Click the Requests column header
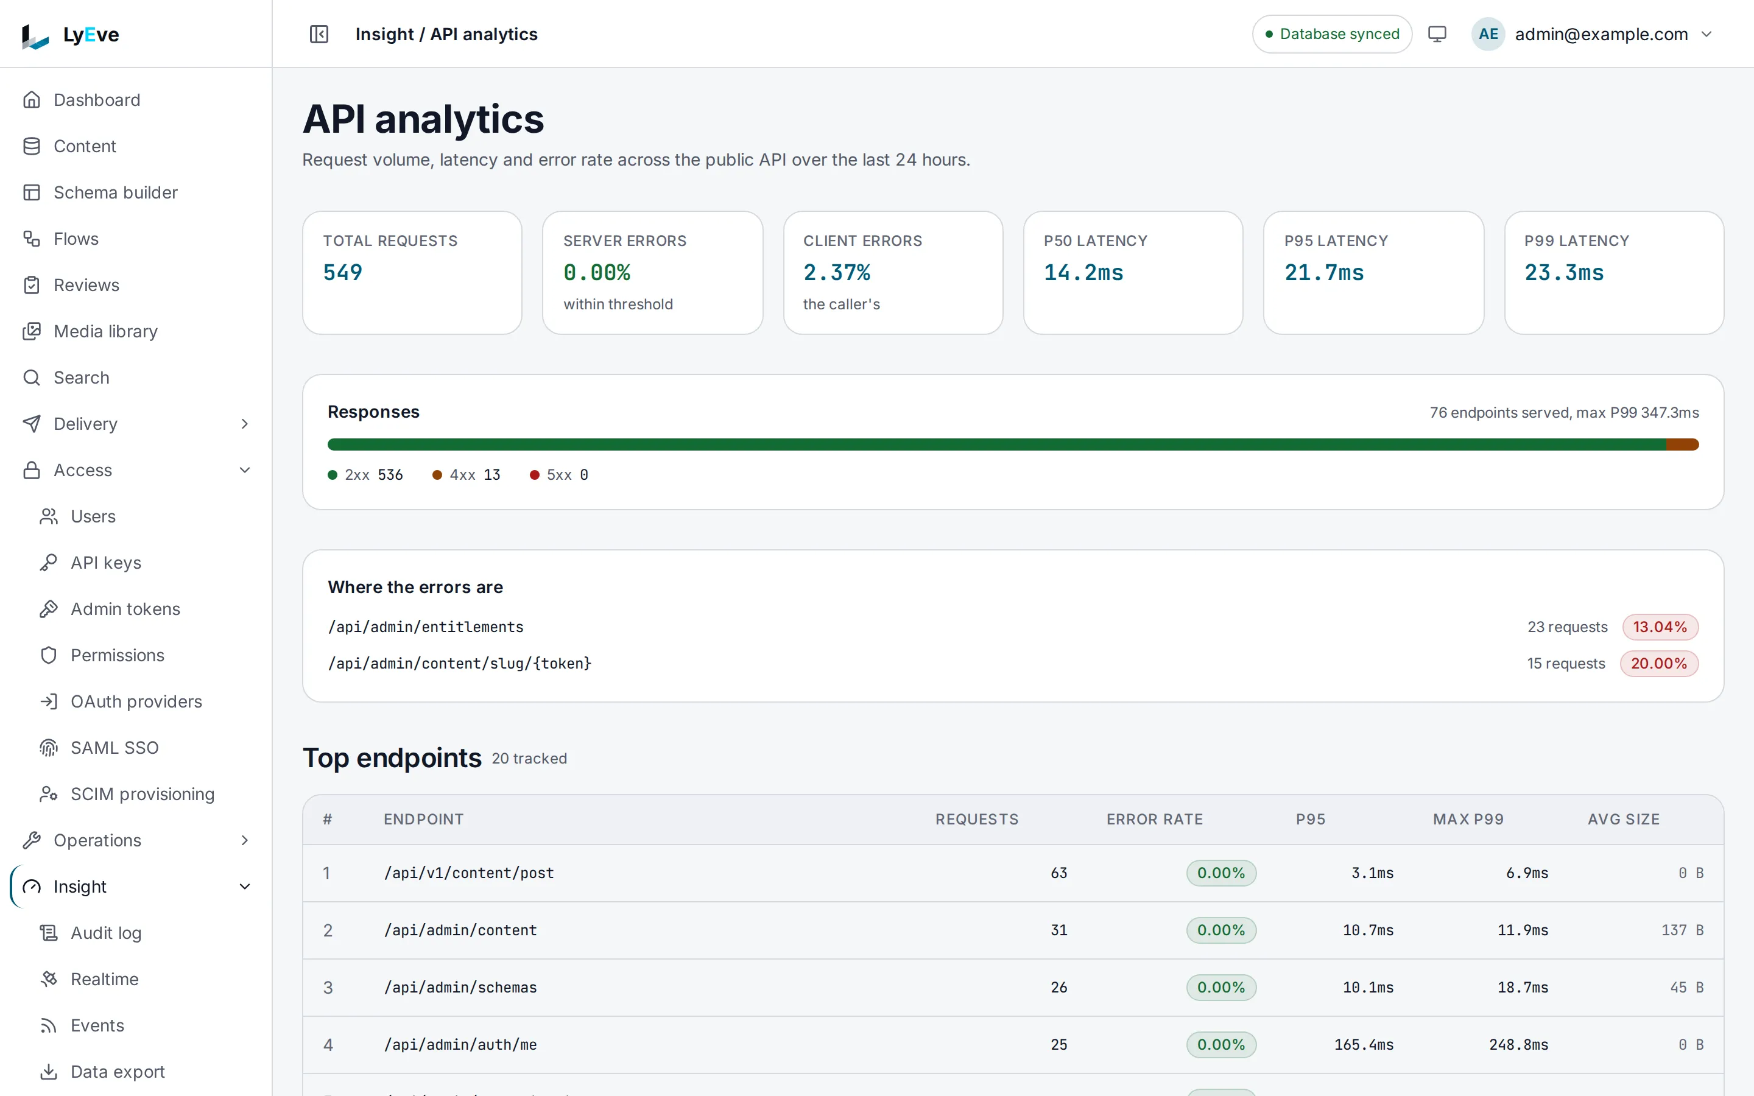The image size is (1754, 1096). pos(976,819)
